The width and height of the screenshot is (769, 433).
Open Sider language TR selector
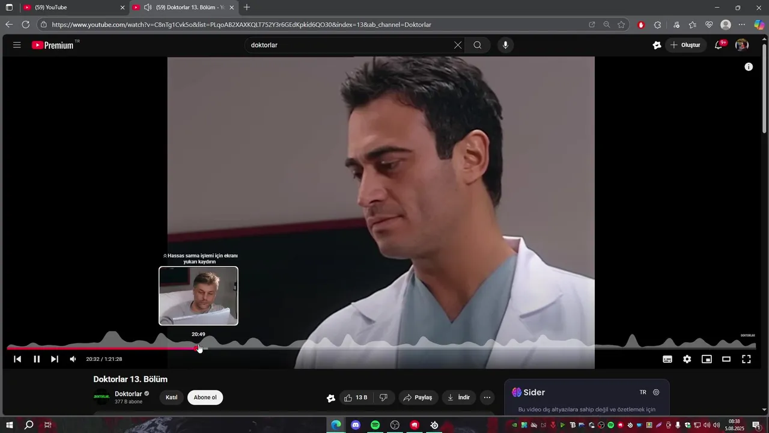point(643,392)
